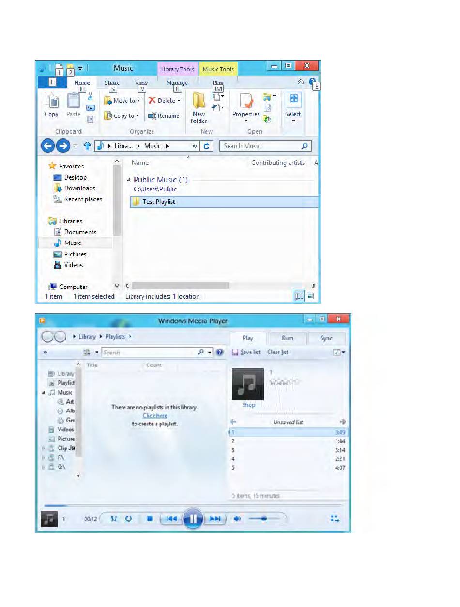
Task: Click the Up arrow beside the address bar
Action: click(x=87, y=146)
